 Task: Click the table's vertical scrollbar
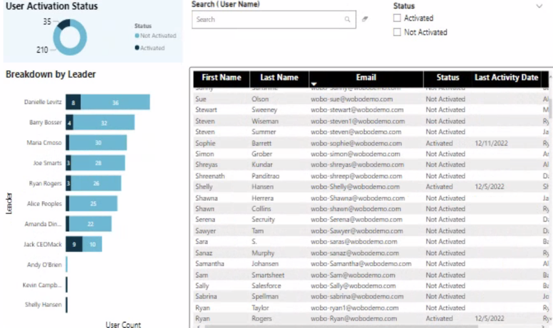point(550,108)
